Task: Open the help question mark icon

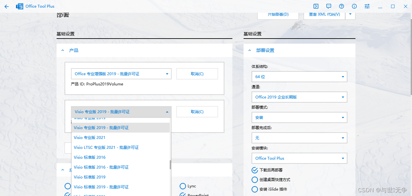Action: [x=341, y=6]
